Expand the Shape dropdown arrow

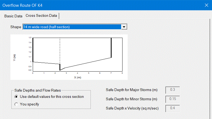click(x=124, y=27)
